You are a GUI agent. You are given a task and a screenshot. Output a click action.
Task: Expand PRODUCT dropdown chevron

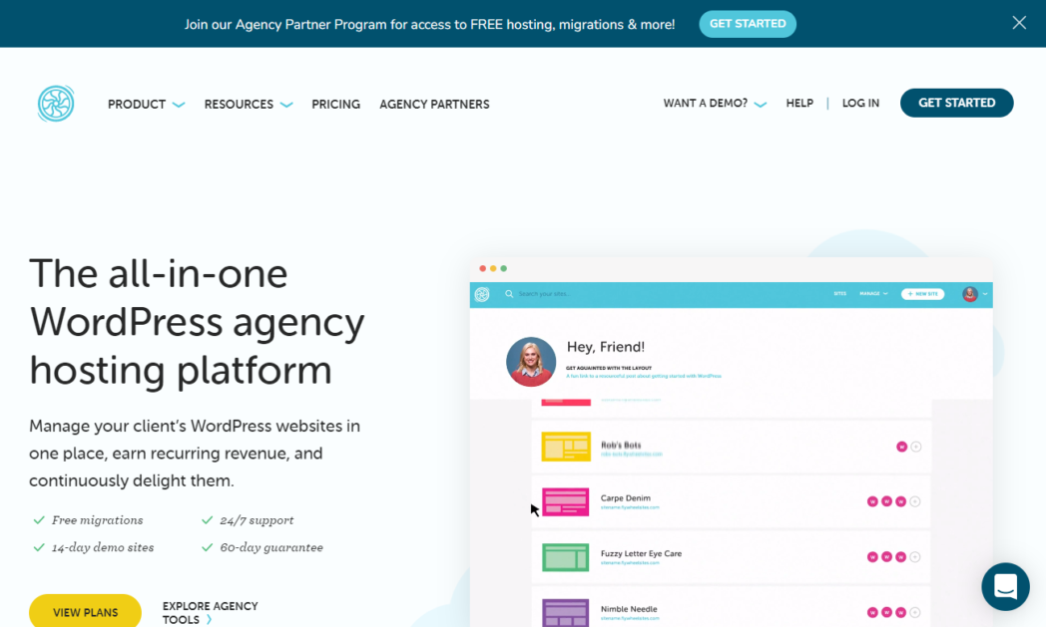tap(178, 105)
